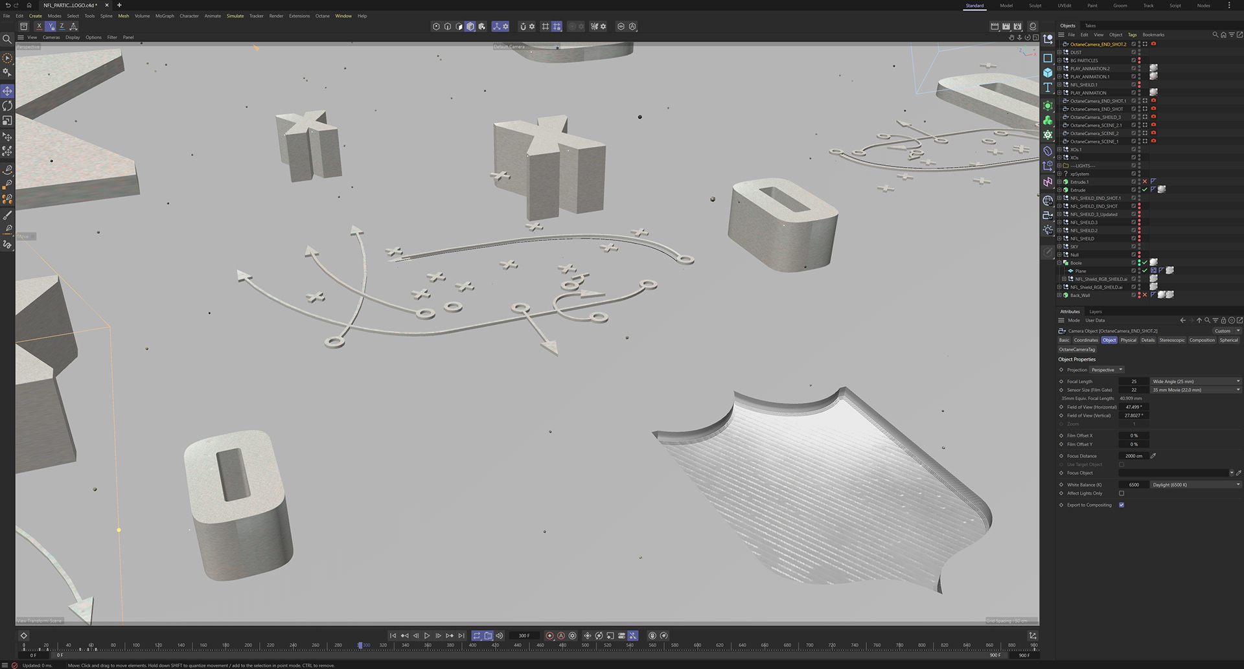The height and width of the screenshot is (669, 1244).
Task: Open the Coordinates tab
Action: (x=1086, y=340)
